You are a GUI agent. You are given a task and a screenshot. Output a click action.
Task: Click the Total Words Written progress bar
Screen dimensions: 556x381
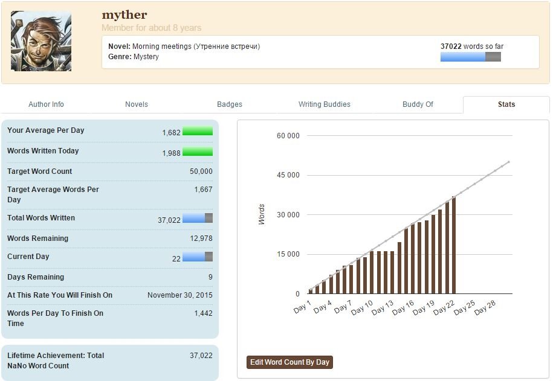(198, 219)
